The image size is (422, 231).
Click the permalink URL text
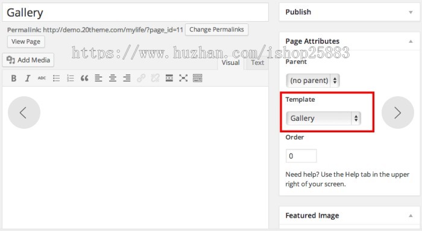[x=113, y=30]
